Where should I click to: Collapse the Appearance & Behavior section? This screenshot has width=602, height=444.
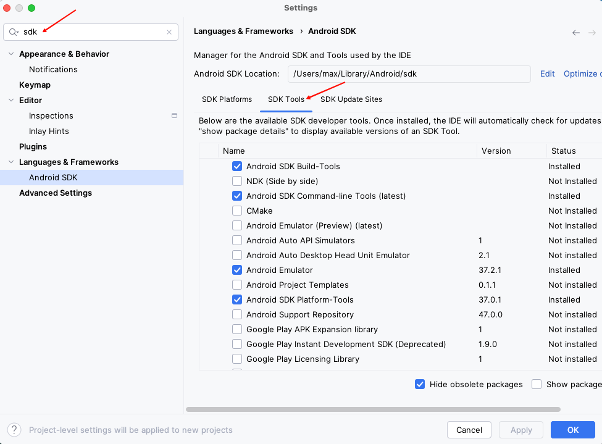(11, 54)
